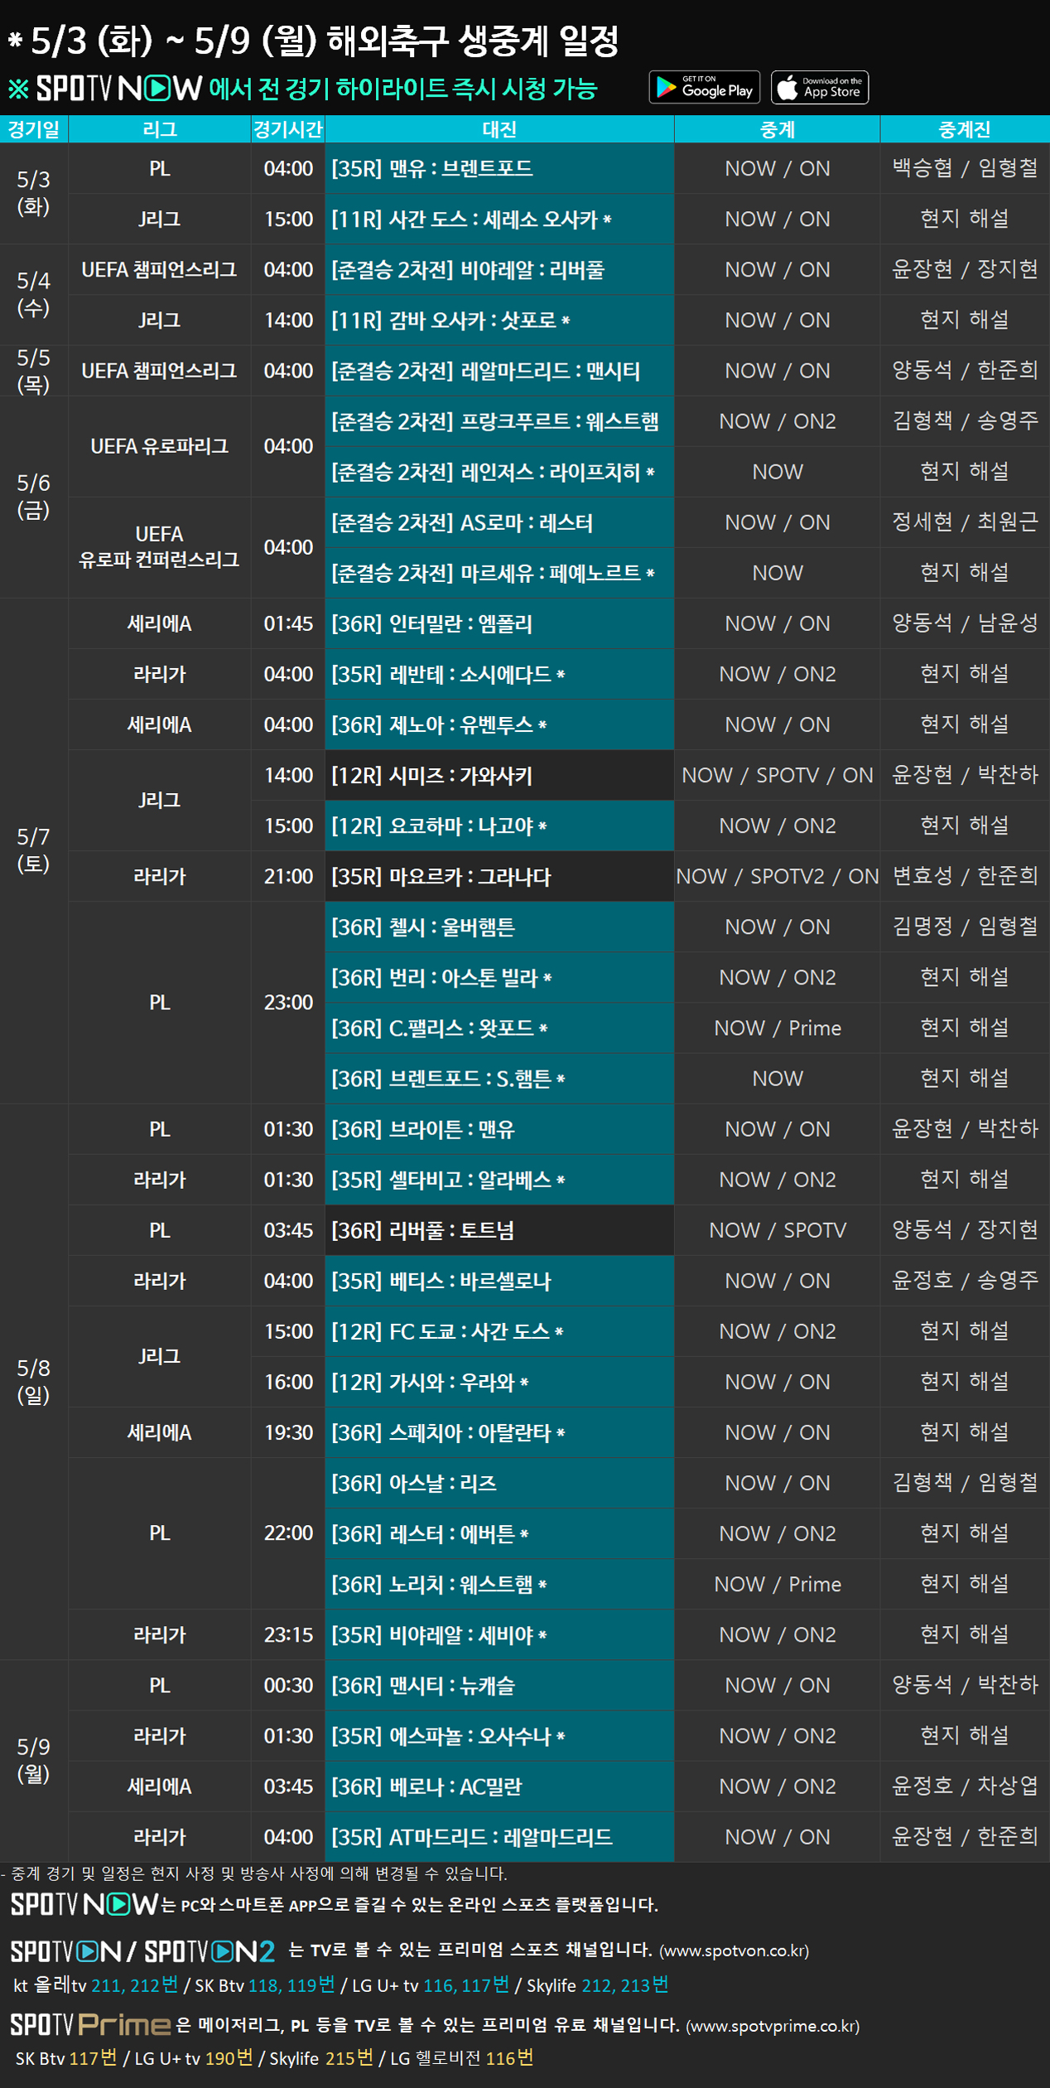Click the App Store download badge
Image resolution: width=1050 pixels, height=2088 pixels.
tap(819, 88)
